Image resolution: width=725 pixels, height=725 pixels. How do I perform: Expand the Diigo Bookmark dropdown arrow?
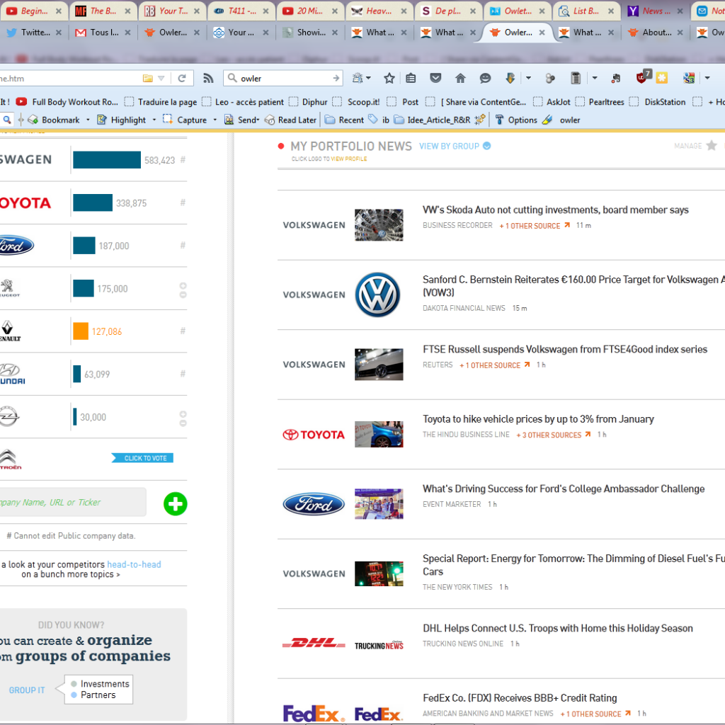[x=88, y=120]
